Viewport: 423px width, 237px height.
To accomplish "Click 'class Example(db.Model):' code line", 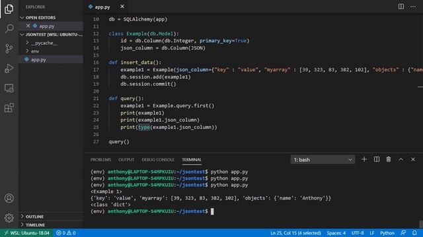I will 143,34.
